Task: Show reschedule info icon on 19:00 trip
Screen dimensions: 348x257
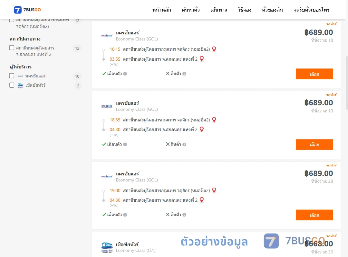Action: click(x=125, y=215)
